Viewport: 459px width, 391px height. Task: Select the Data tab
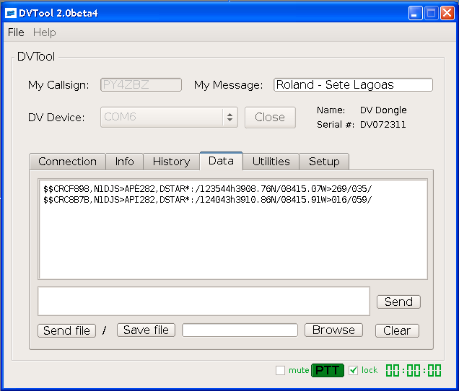(x=221, y=161)
